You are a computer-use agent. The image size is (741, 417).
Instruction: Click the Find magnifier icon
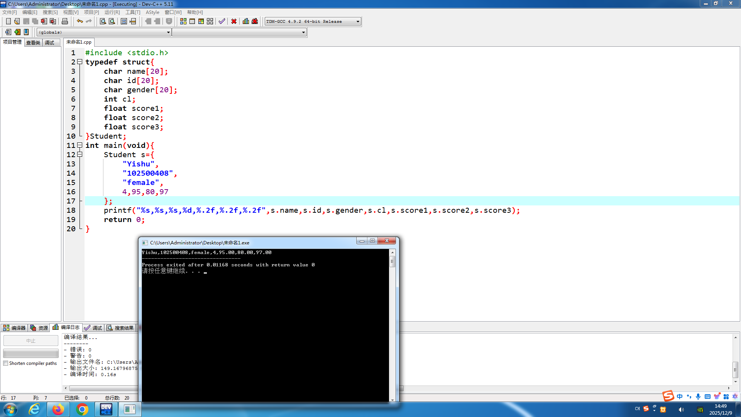pyautogui.click(x=103, y=21)
